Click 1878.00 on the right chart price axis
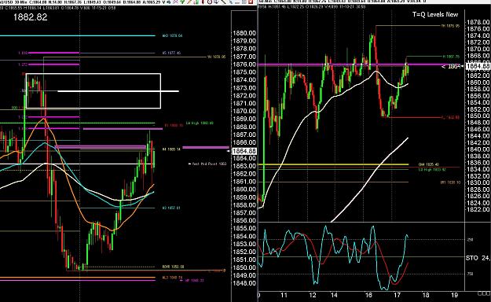The width and height of the screenshot is (491, 302). click(x=478, y=22)
